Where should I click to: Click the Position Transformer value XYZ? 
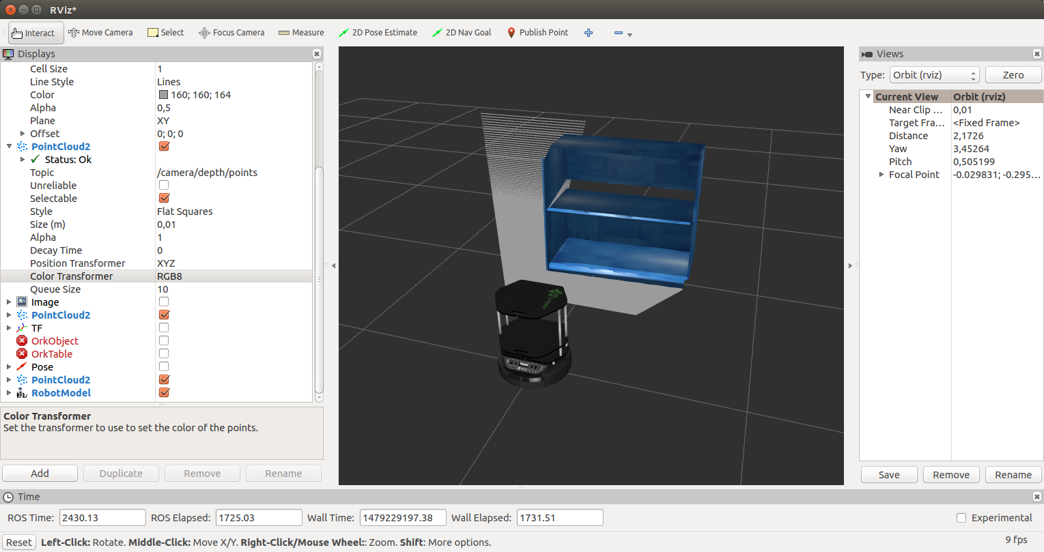pos(166,263)
